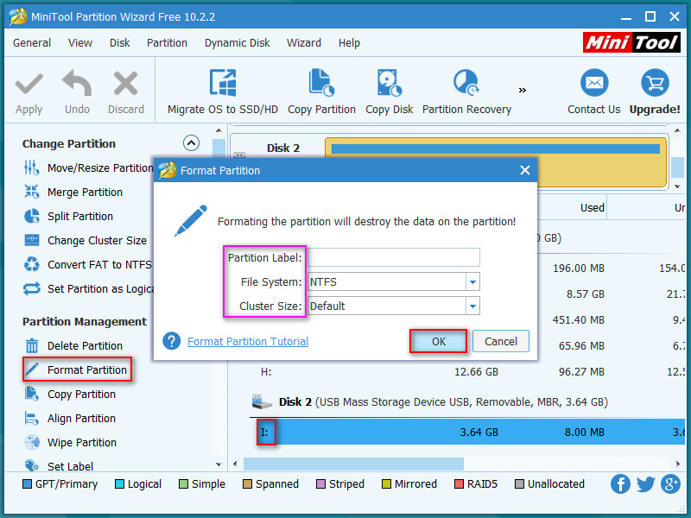Collapse the Change Partition section
This screenshot has height=518, width=691.
click(191, 142)
